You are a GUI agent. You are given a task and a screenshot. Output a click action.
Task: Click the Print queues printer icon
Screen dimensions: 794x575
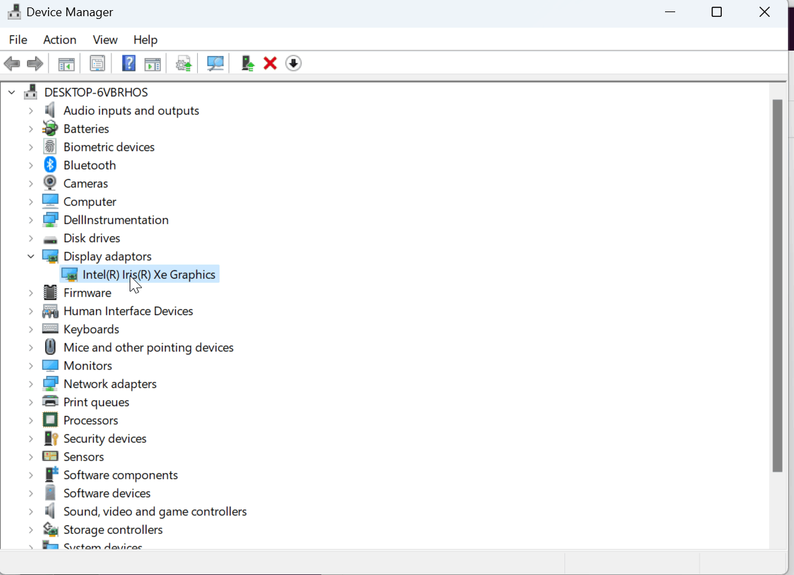pos(50,402)
